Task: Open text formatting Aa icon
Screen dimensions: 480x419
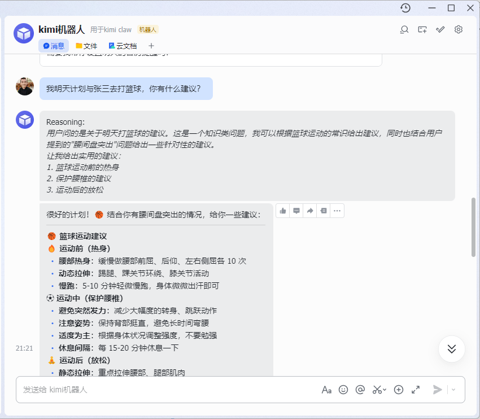Action: click(326, 390)
